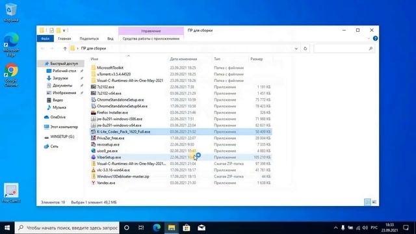Viewport: 416px width, 234px height.
Task: Open the WINSETUP (G:) drive
Action: point(62,136)
